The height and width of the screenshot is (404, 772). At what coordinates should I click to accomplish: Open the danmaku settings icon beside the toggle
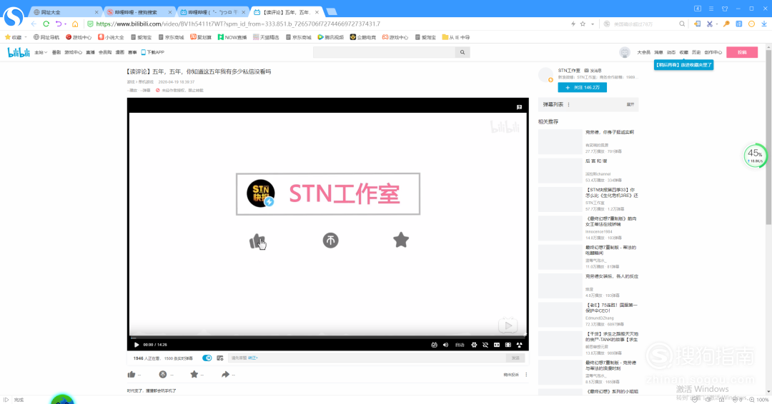pos(220,358)
